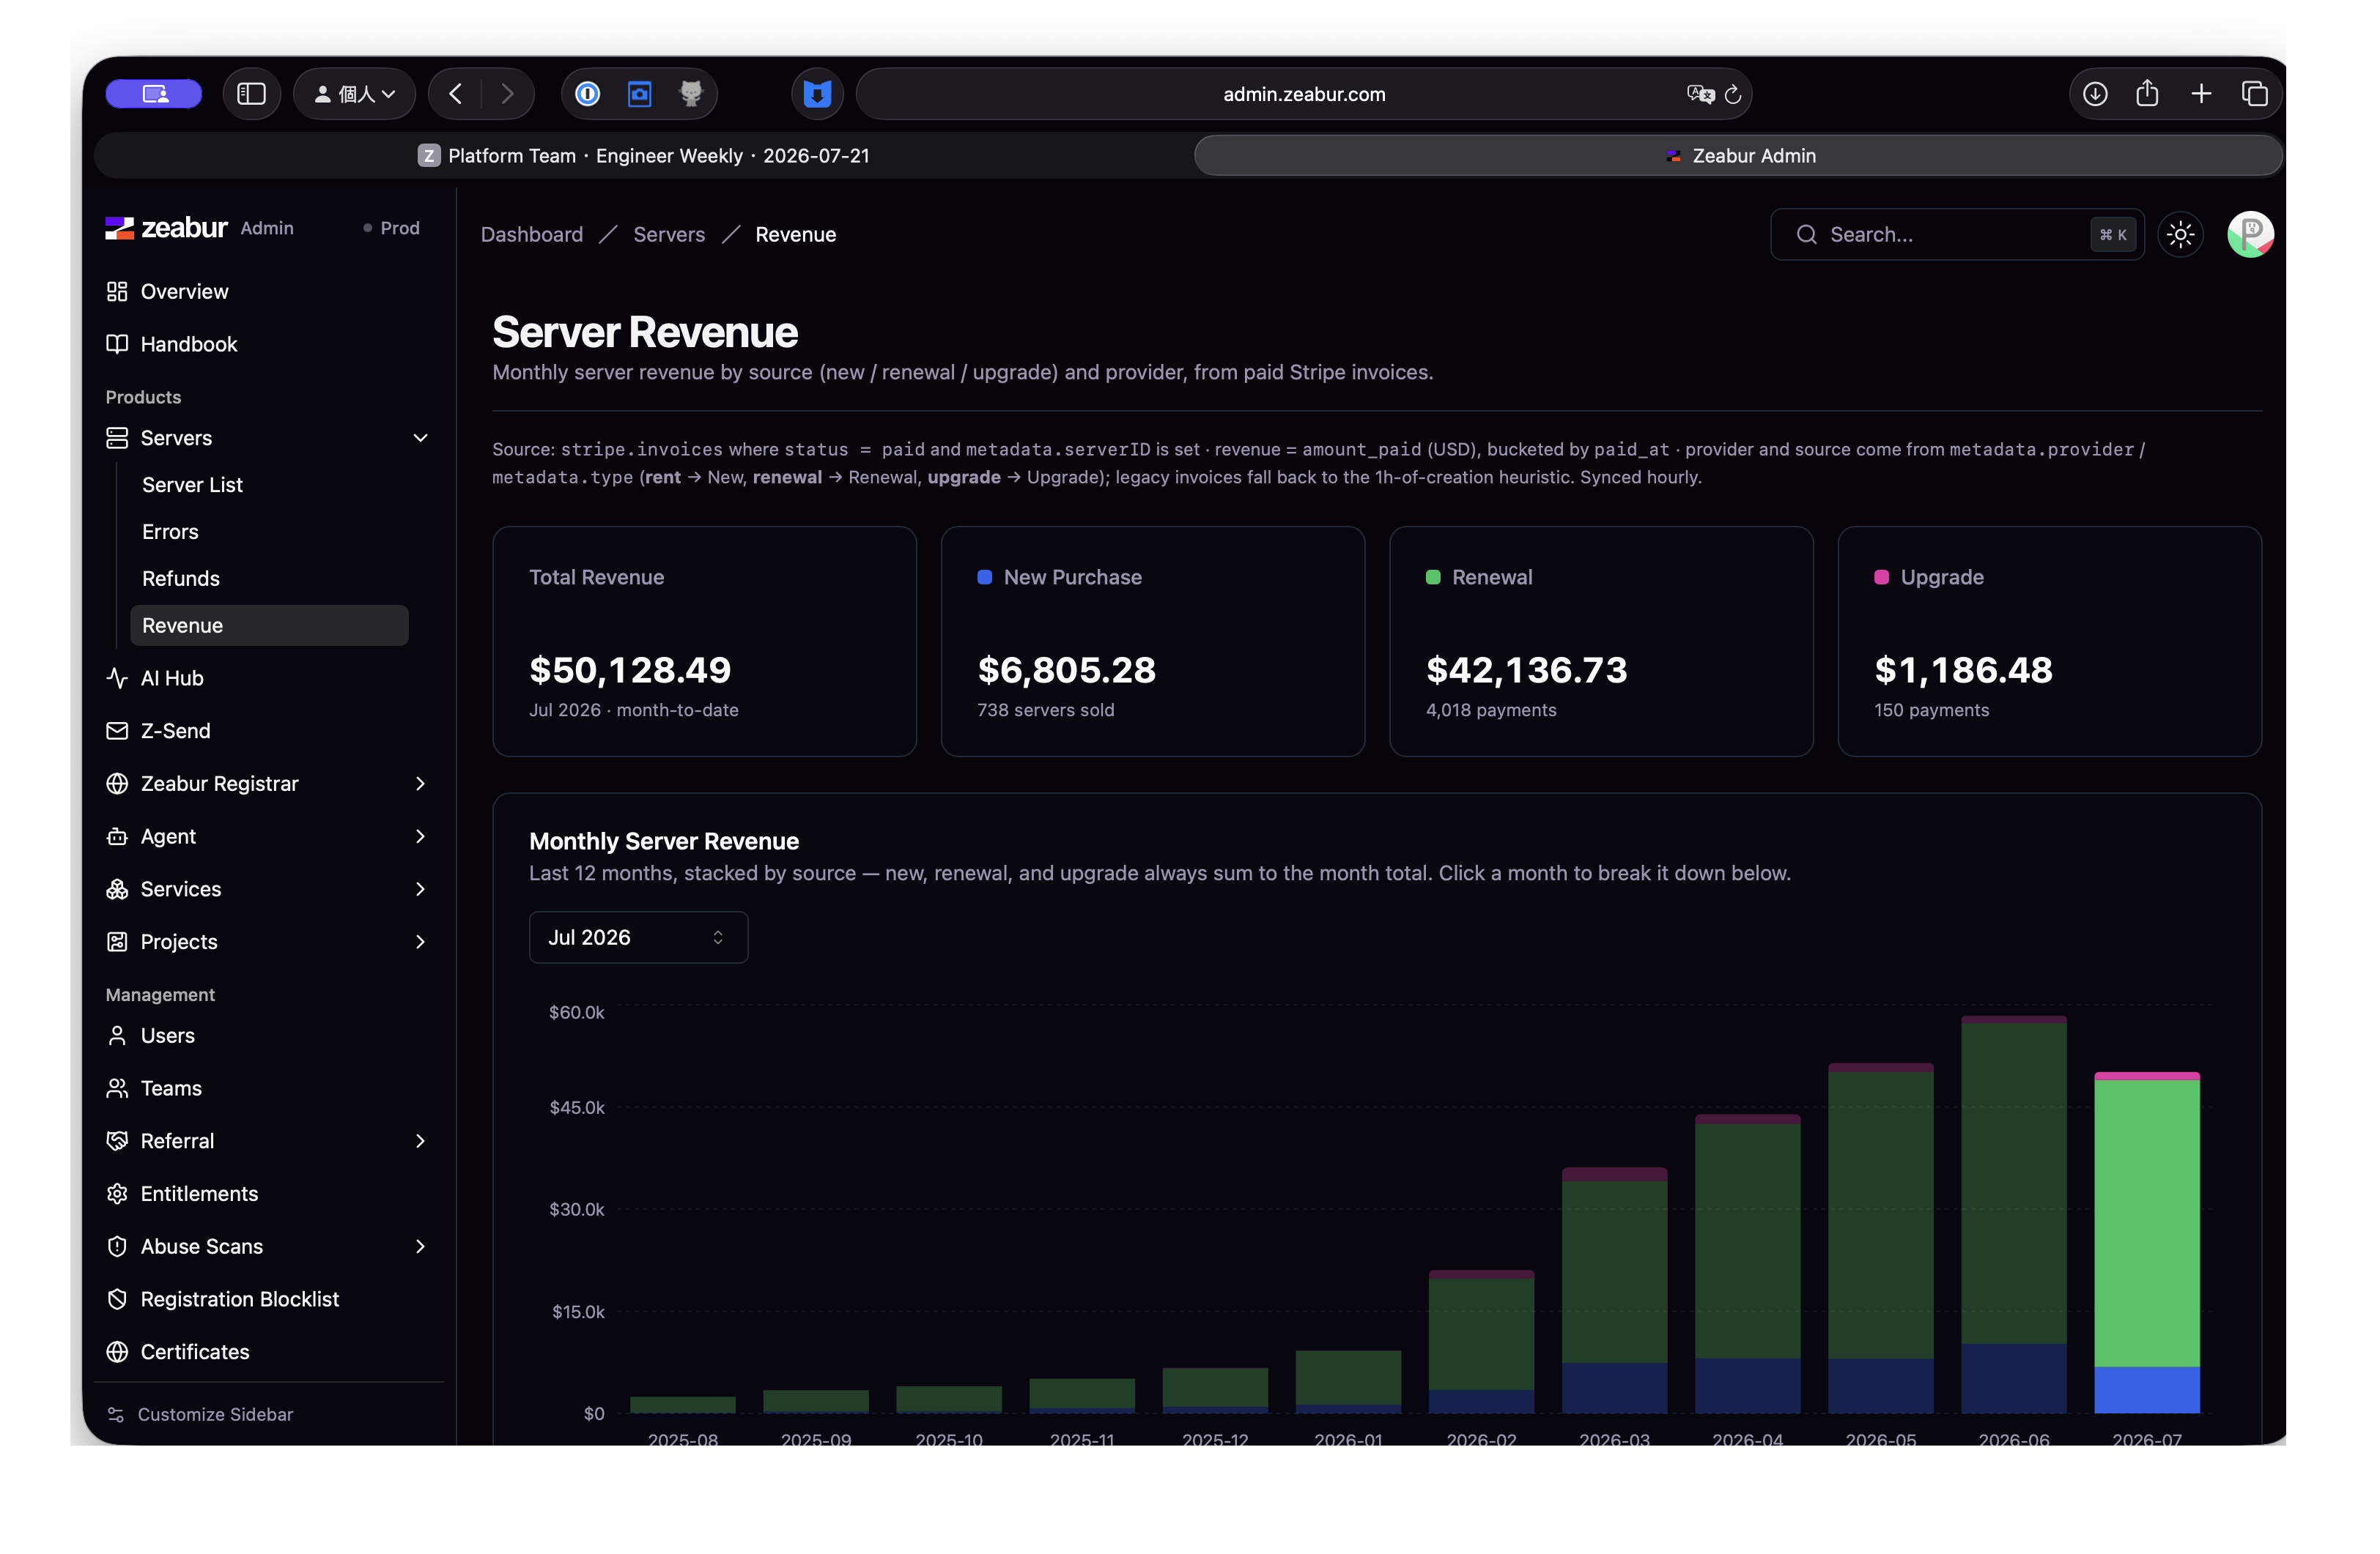The width and height of the screenshot is (2380, 1554).
Task: Click Customize Sidebar
Action: pos(200,1414)
